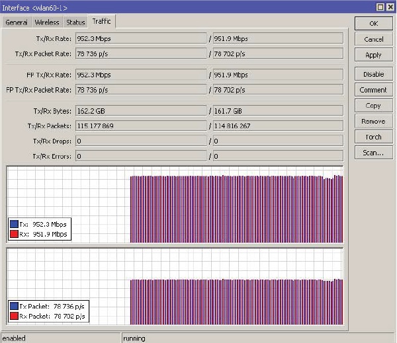Copy the interface configuration
The height and width of the screenshot is (343, 397).
(x=373, y=106)
